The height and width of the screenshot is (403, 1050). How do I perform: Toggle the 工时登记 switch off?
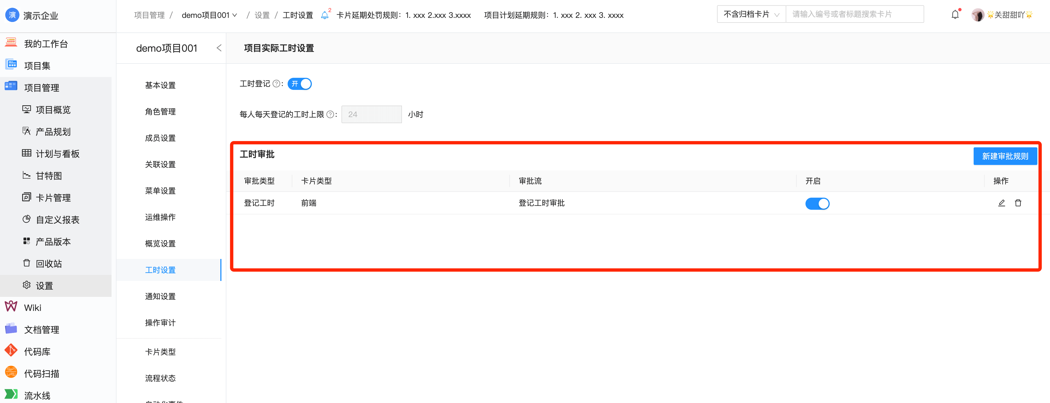[x=300, y=84]
